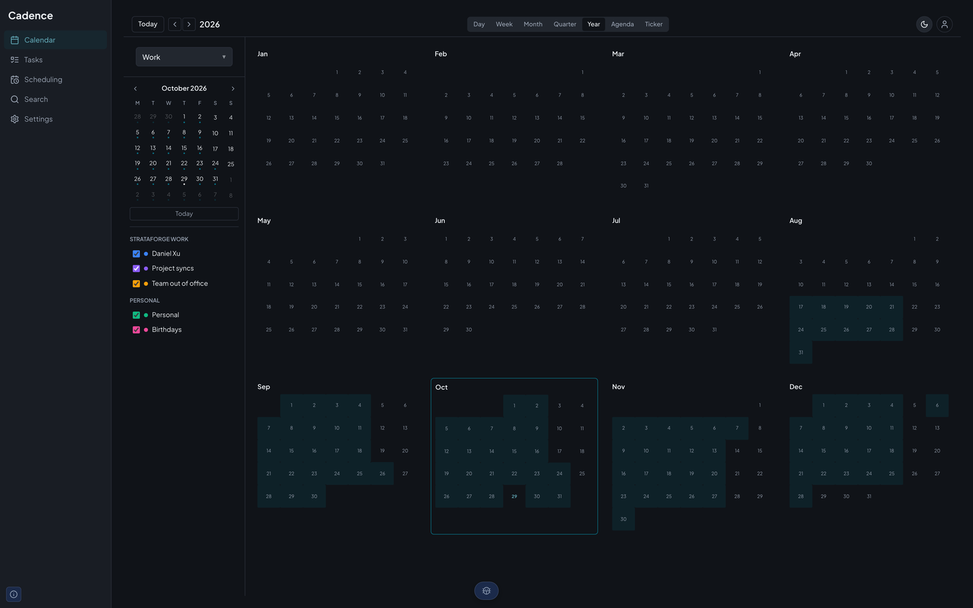Click the Today button in top toolbar

pos(148,24)
